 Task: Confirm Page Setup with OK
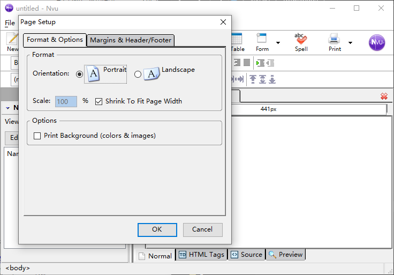pyautogui.click(x=157, y=230)
